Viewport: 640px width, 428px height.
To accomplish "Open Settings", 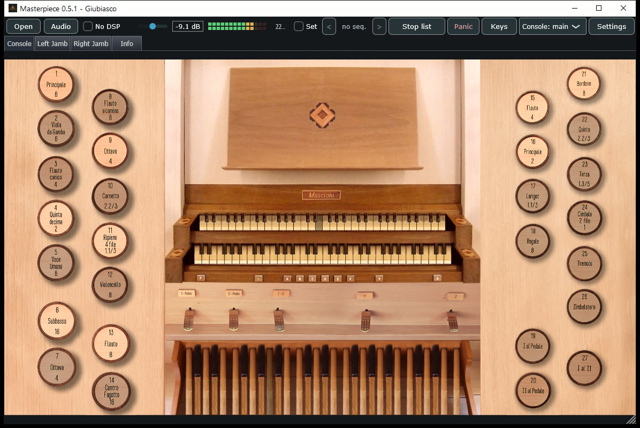I will (612, 27).
